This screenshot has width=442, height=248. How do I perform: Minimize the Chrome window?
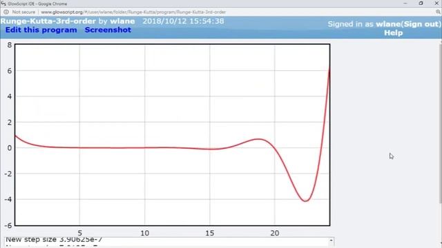405,3
